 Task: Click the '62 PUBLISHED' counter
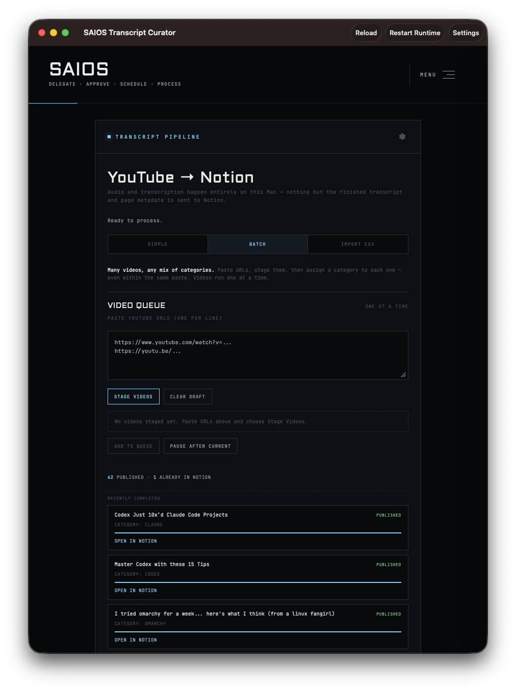coord(125,477)
